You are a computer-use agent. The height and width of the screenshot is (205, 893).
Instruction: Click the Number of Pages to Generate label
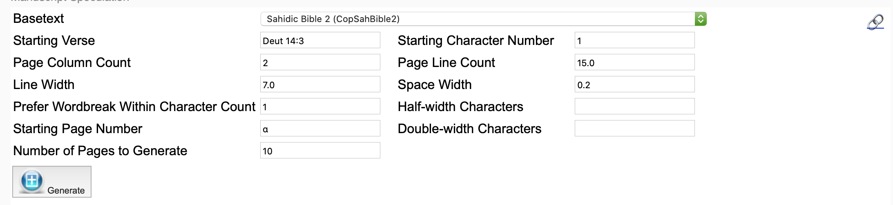(x=100, y=151)
